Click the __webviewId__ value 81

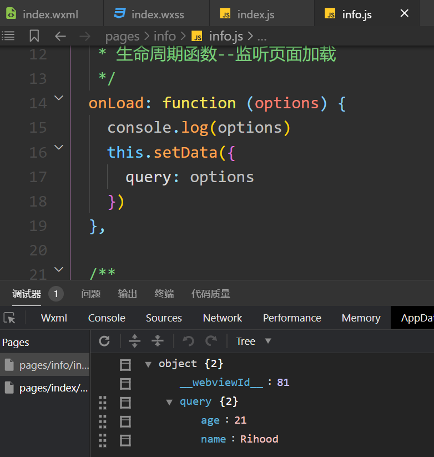point(283,382)
